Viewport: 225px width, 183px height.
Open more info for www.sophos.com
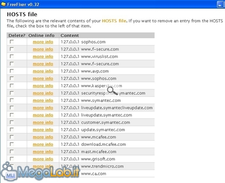pos(43,79)
